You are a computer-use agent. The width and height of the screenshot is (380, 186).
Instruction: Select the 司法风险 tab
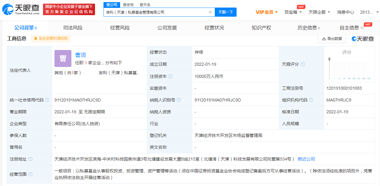click(73, 28)
